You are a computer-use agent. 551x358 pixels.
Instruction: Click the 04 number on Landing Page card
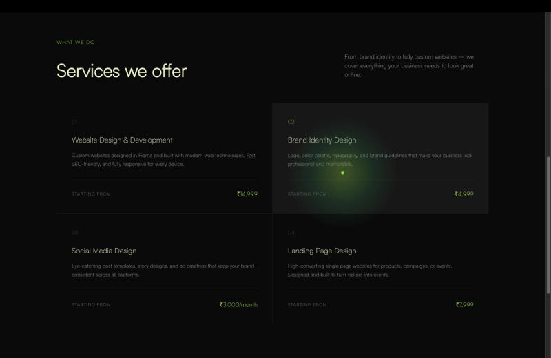[291, 233]
